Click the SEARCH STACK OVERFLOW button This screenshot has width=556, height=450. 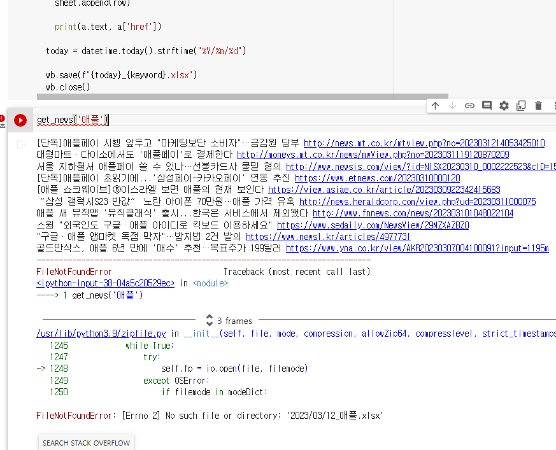[86, 443]
